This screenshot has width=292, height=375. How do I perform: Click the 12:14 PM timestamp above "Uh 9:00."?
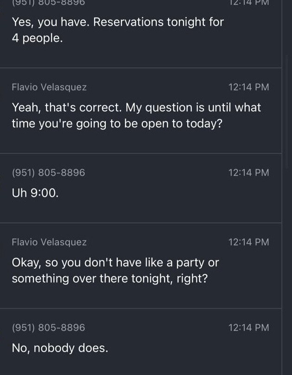point(248,173)
